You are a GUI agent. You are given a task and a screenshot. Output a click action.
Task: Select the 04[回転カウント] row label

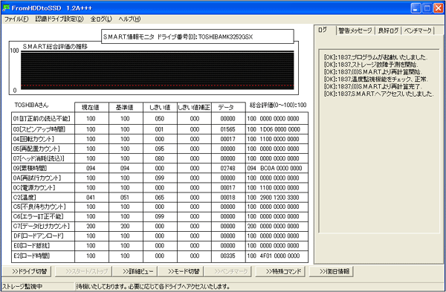tap(33, 139)
